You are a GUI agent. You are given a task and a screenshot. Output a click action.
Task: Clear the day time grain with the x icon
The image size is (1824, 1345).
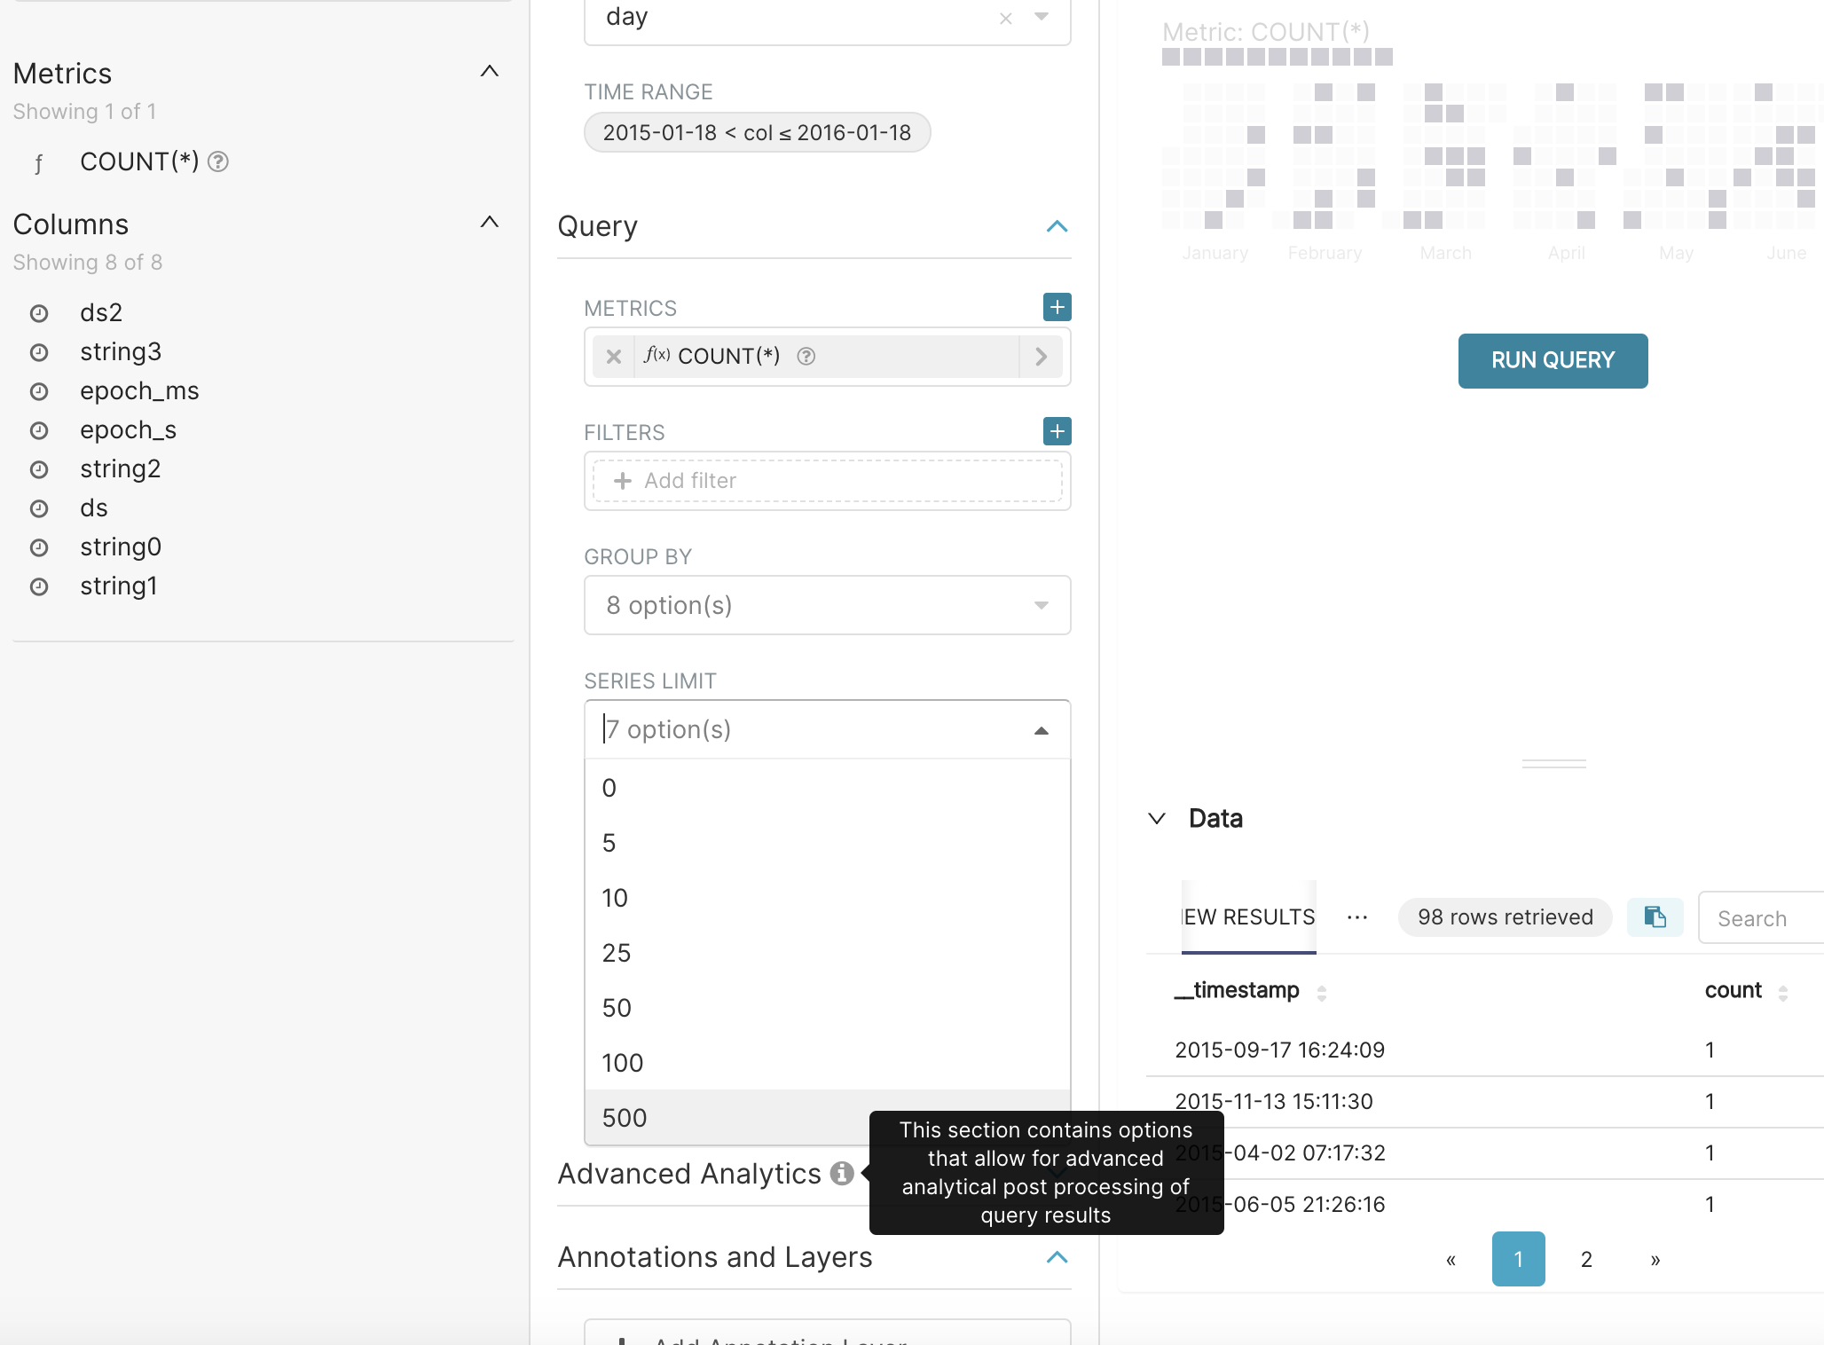point(1004,17)
